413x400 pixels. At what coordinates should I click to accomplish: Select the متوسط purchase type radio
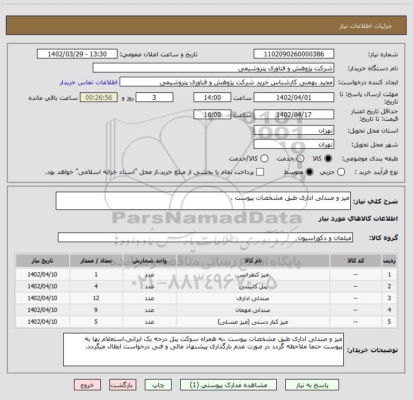tap(309, 172)
